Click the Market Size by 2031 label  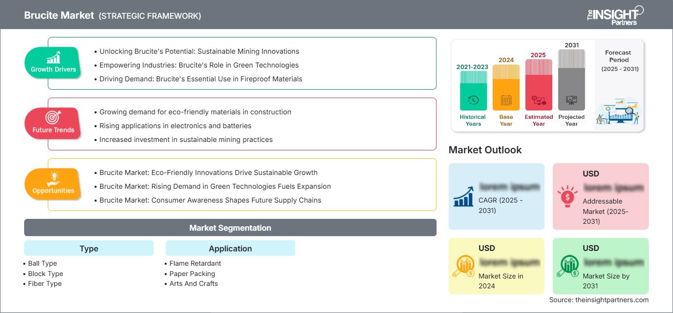coord(606,281)
